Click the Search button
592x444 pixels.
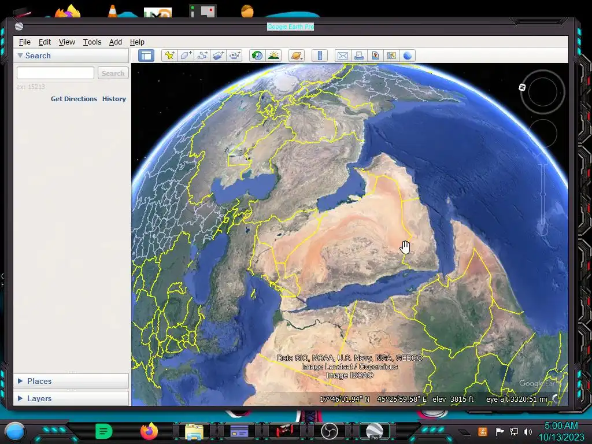(x=113, y=73)
